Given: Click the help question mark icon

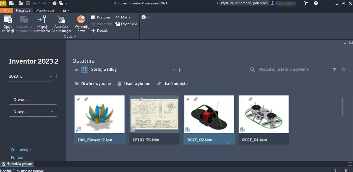Looking at the screenshot, I should point(316,3).
